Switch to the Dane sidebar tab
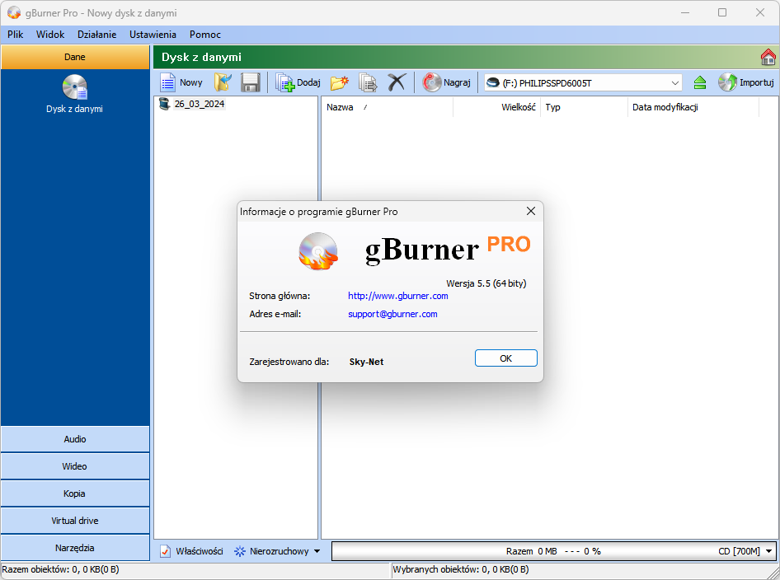 pyautogui.click(x=75, y=57)
